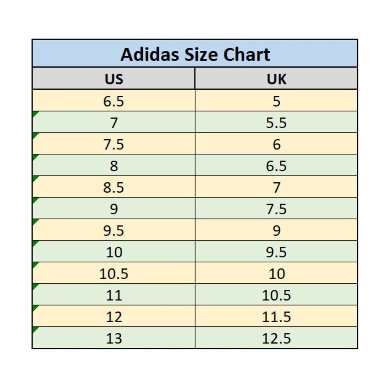Image resolution: width=388 pixels, height=388 pixels.
Task: Click the green error indicator on US 7
Action: [x=35, y=114]
